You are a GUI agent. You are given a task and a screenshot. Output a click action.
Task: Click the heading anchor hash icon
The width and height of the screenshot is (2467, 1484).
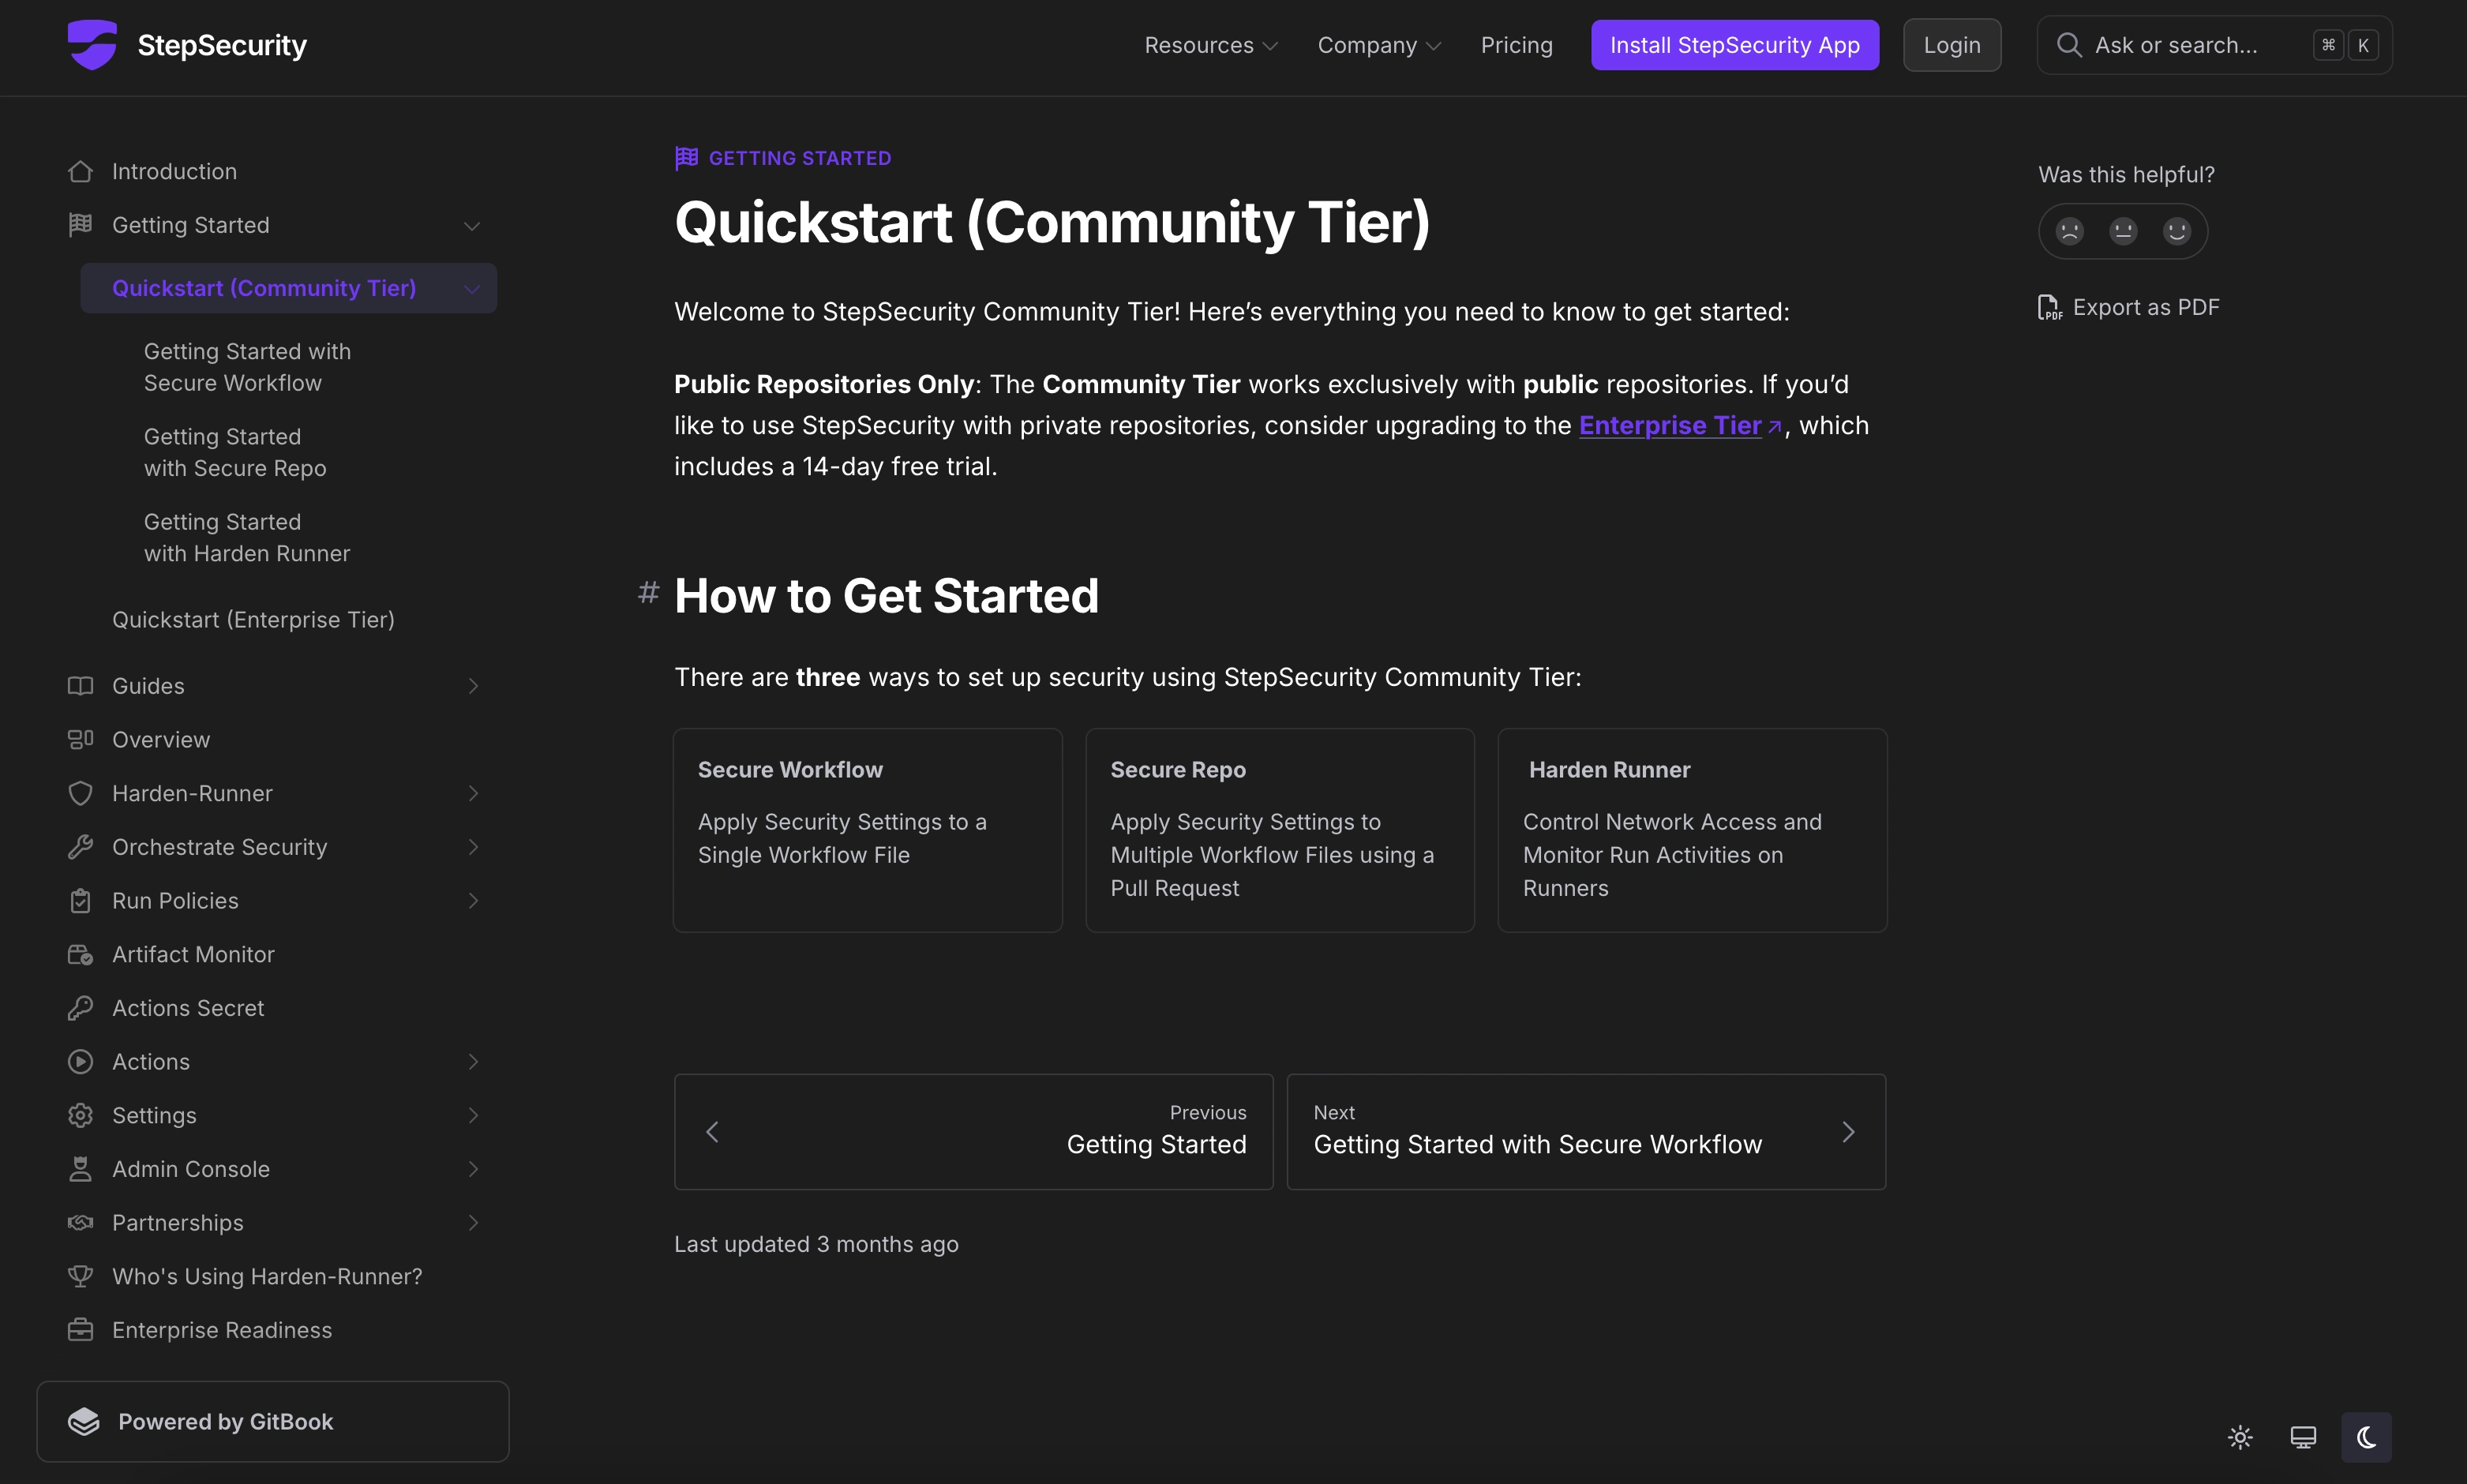(x=648, y=593)
